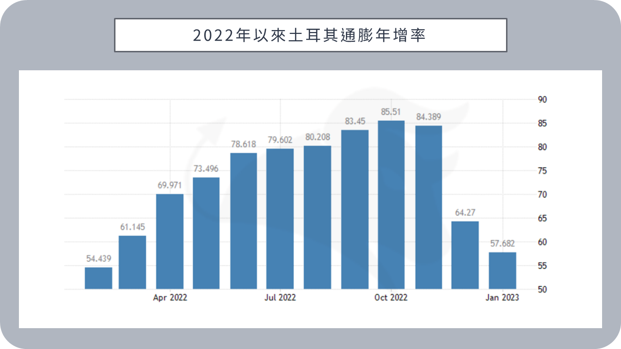Select the Jul 2022 x-axis label
This screenshot has height=349, width=621.
point(280,298)
